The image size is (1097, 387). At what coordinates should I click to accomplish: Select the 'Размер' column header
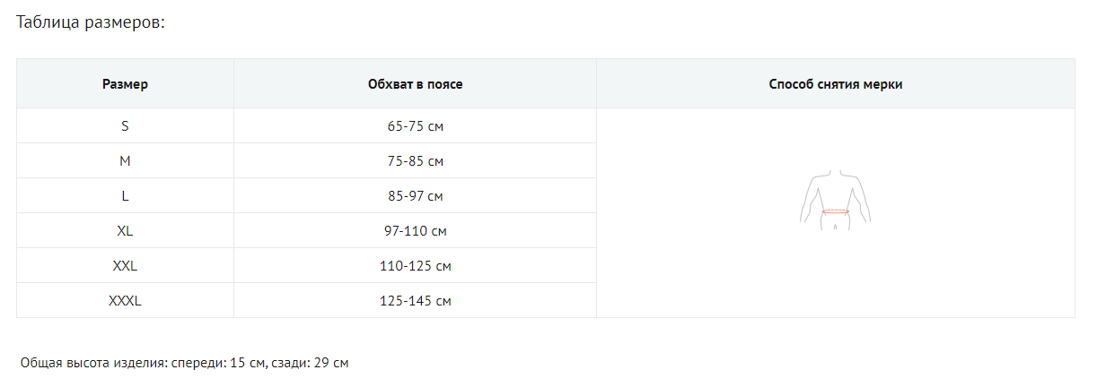point(125,84)
